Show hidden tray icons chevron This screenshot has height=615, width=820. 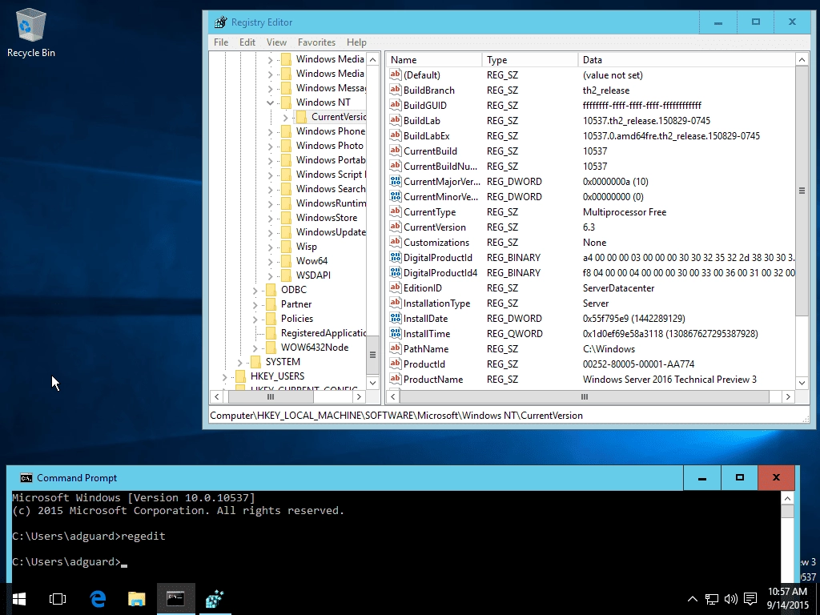pos(692,599)
